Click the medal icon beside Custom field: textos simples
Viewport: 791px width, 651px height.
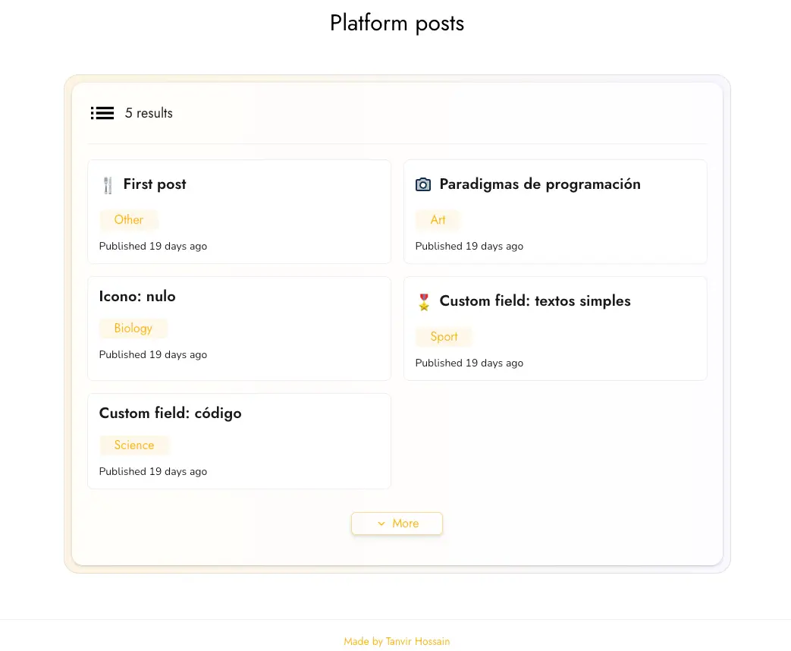(424, 302)
